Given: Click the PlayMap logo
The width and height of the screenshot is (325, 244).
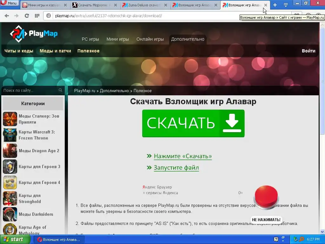Looking at the screenshot, I should click(x=34, y=34).
